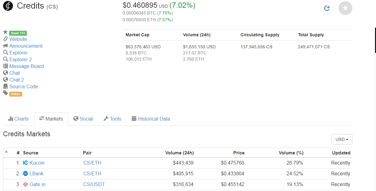Click the 137,945,656 CS circulating supply
Viewport: 376px width, 191px height.
[257, 47]
